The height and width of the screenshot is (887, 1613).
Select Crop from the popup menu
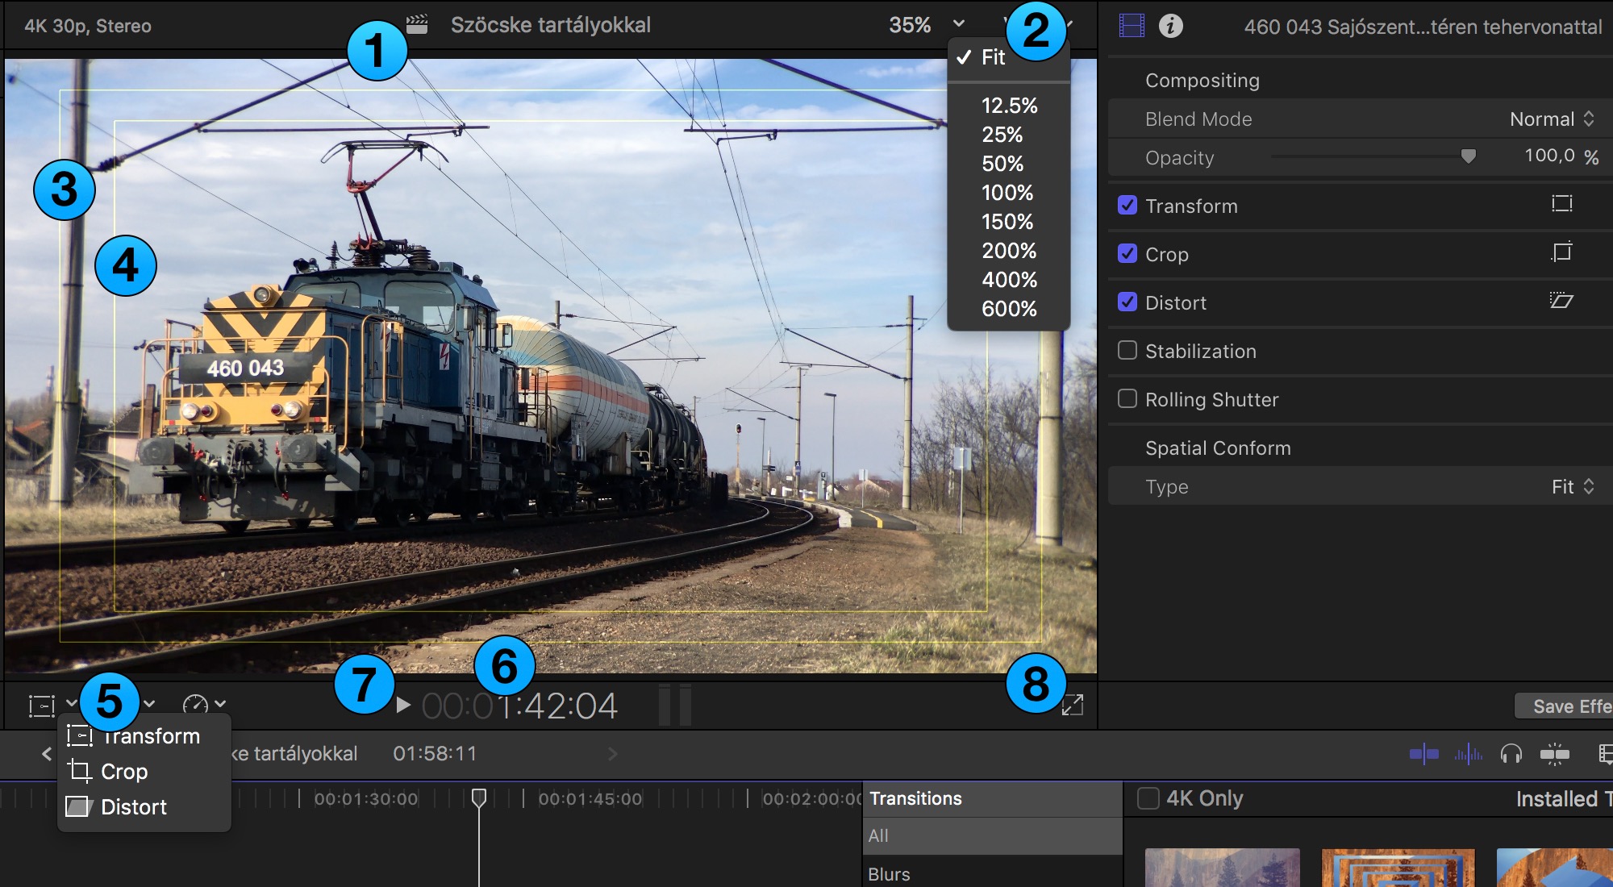coord(144,772)
